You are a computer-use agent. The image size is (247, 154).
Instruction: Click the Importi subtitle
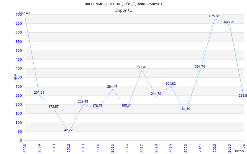pyautogui.click(x=124, y=10)
